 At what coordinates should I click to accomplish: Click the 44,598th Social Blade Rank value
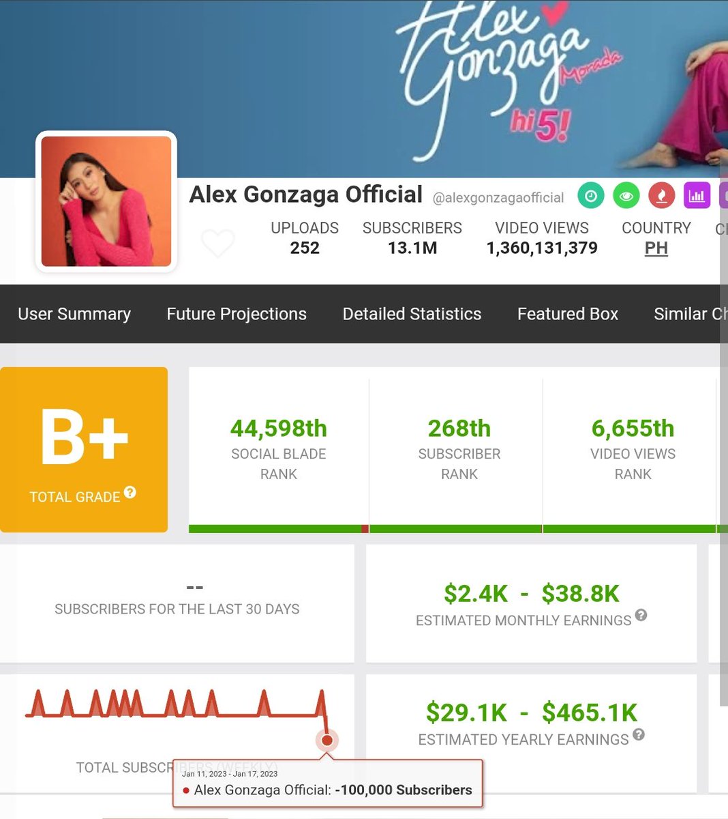click(x=279, y=429)
